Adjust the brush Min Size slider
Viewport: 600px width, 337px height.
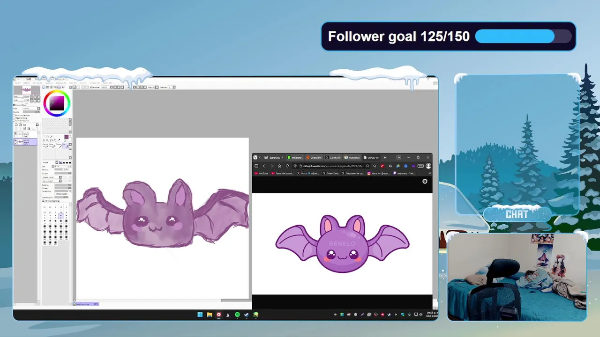(61, 169)
